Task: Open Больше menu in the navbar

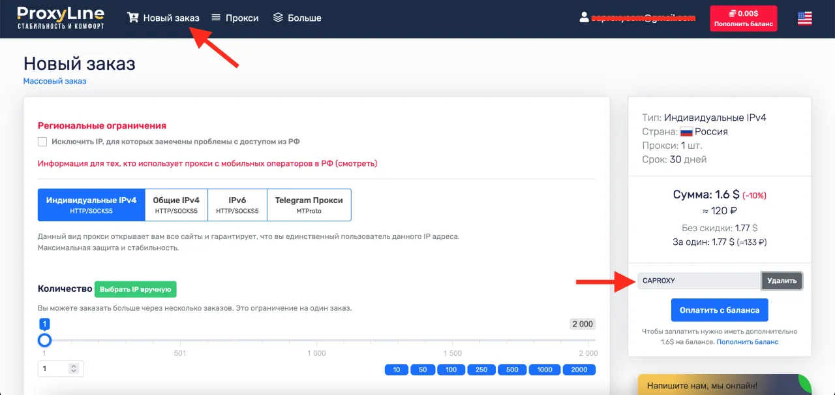Action: coord(304,18)
